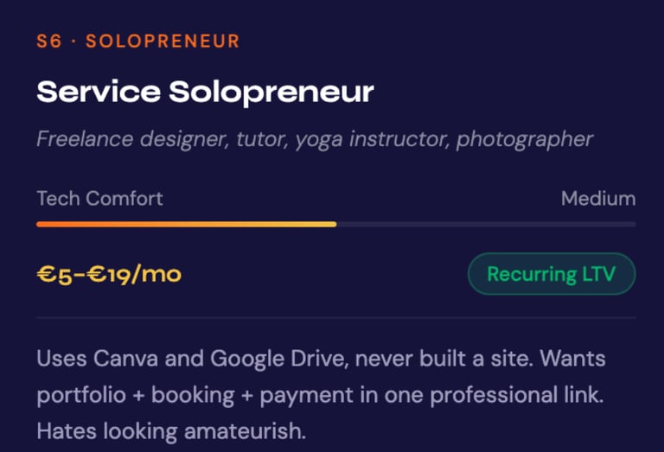Screen dimensions: 664x452
Task: Click 'professional link' text in the description
Action: (517, 396)
